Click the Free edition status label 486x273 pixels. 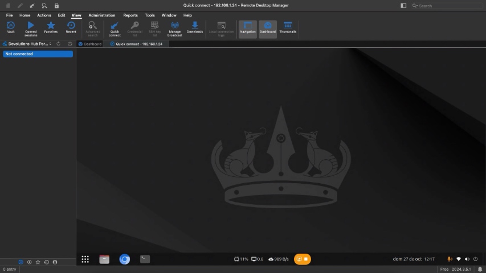pos(444,269)
